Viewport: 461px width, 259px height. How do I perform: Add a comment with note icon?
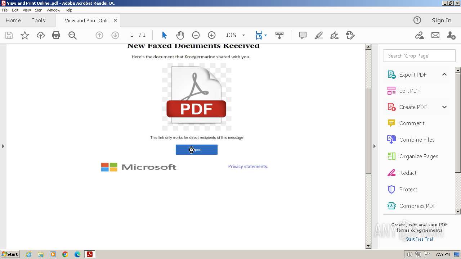303,35
